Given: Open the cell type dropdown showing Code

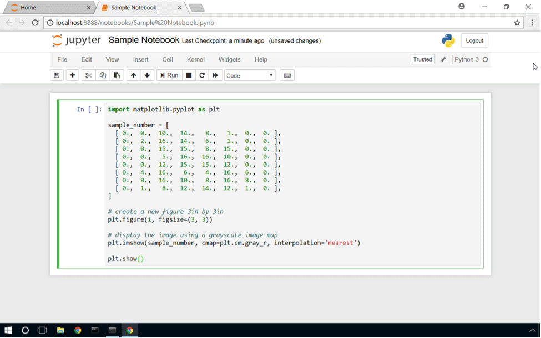Looking at the screenshot, I should pyautogui.click(x=250, y=75).
